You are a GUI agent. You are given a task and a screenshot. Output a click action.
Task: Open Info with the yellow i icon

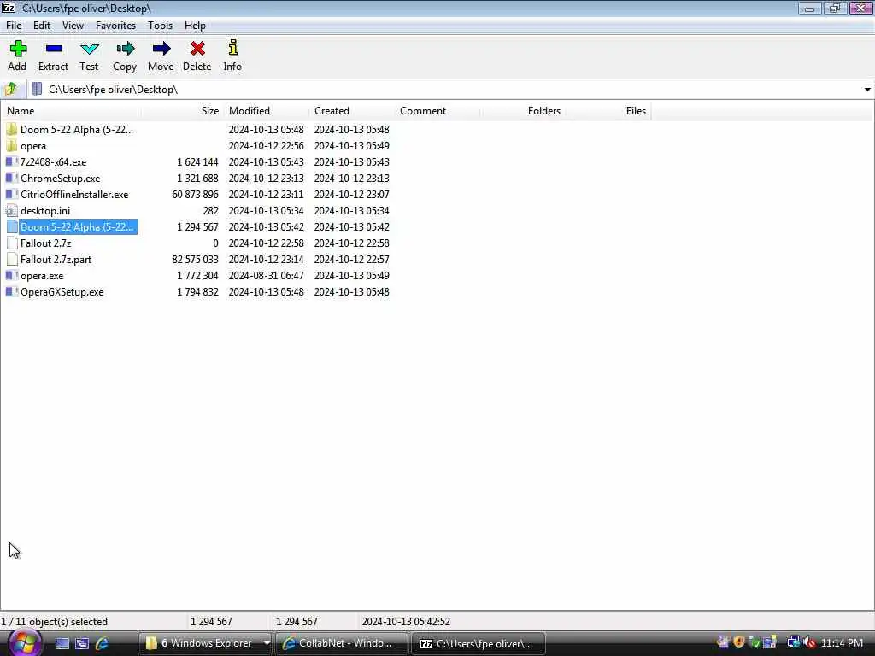[232, 48]
